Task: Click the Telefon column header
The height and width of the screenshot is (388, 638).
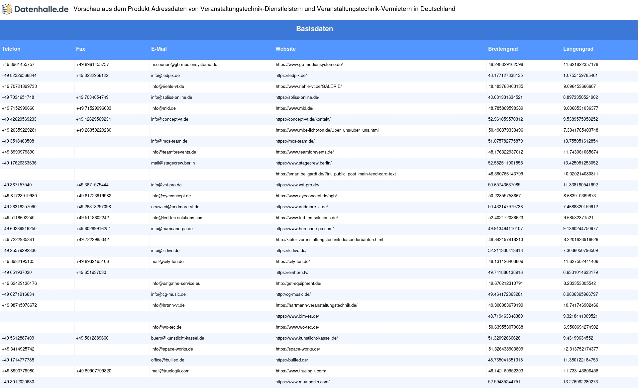Action: tap(11, 49)
